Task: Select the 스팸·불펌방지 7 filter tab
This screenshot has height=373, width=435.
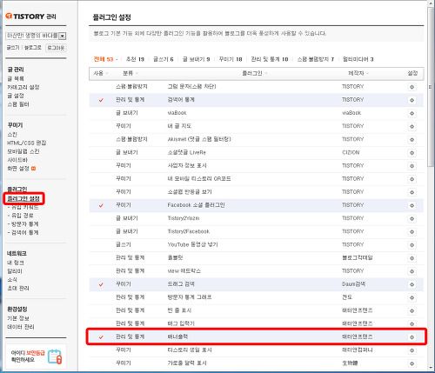Action: coord(316,59)
